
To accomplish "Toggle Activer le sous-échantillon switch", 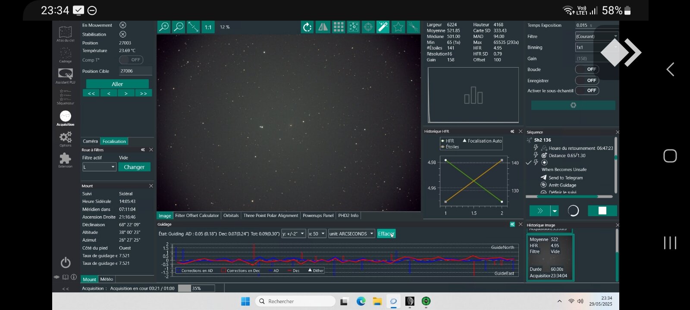I will (x=587, y=90).
